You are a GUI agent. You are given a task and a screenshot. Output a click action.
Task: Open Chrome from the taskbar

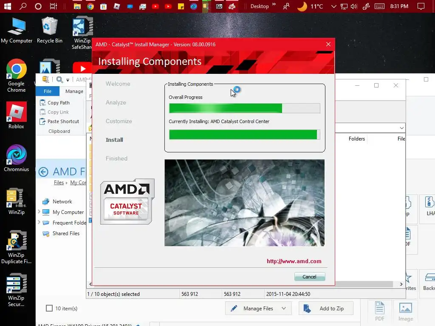90,6
